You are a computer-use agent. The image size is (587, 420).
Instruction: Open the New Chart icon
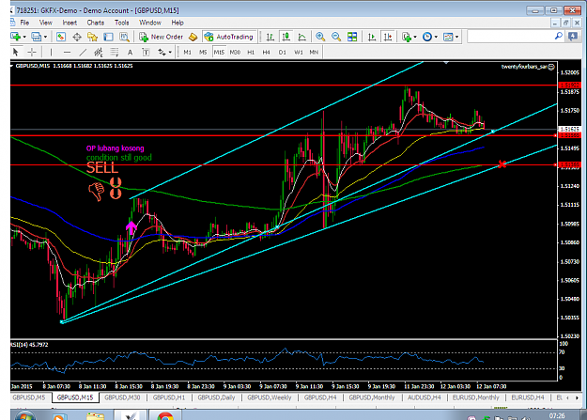click(x=15, y=37)
